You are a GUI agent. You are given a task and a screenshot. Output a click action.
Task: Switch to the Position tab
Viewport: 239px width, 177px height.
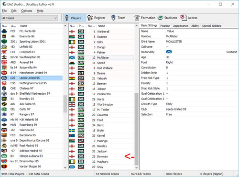tap(165, 26)
